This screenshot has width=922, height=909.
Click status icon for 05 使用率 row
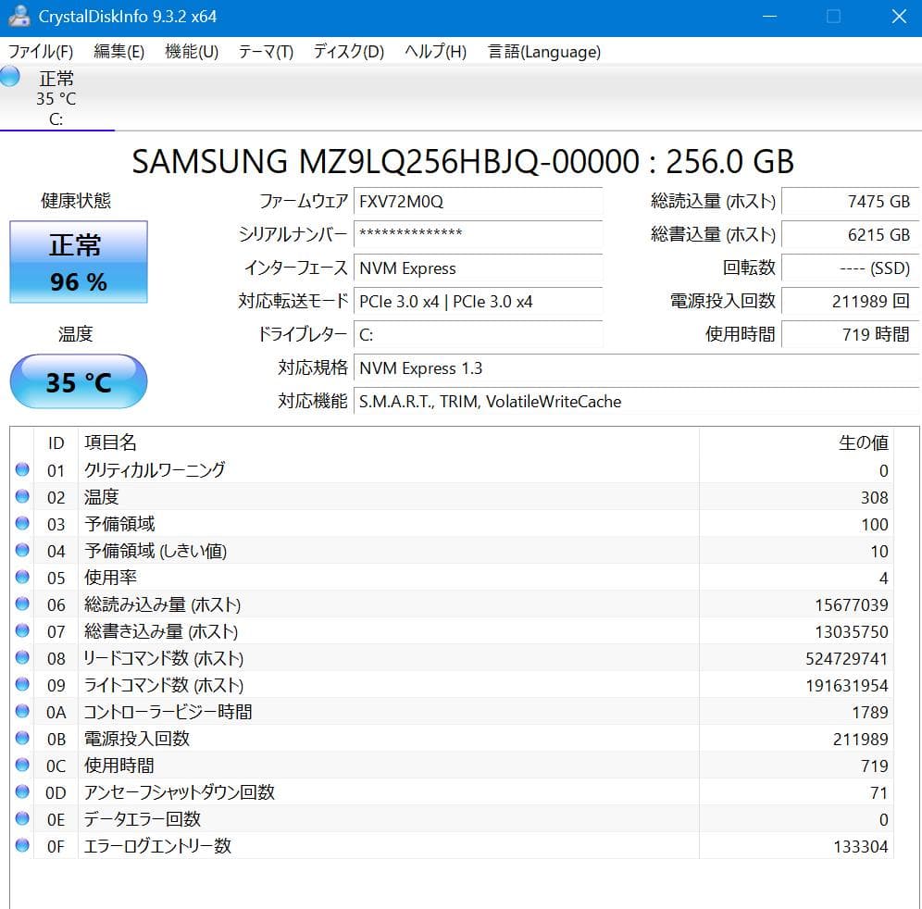tap(22, 577)
